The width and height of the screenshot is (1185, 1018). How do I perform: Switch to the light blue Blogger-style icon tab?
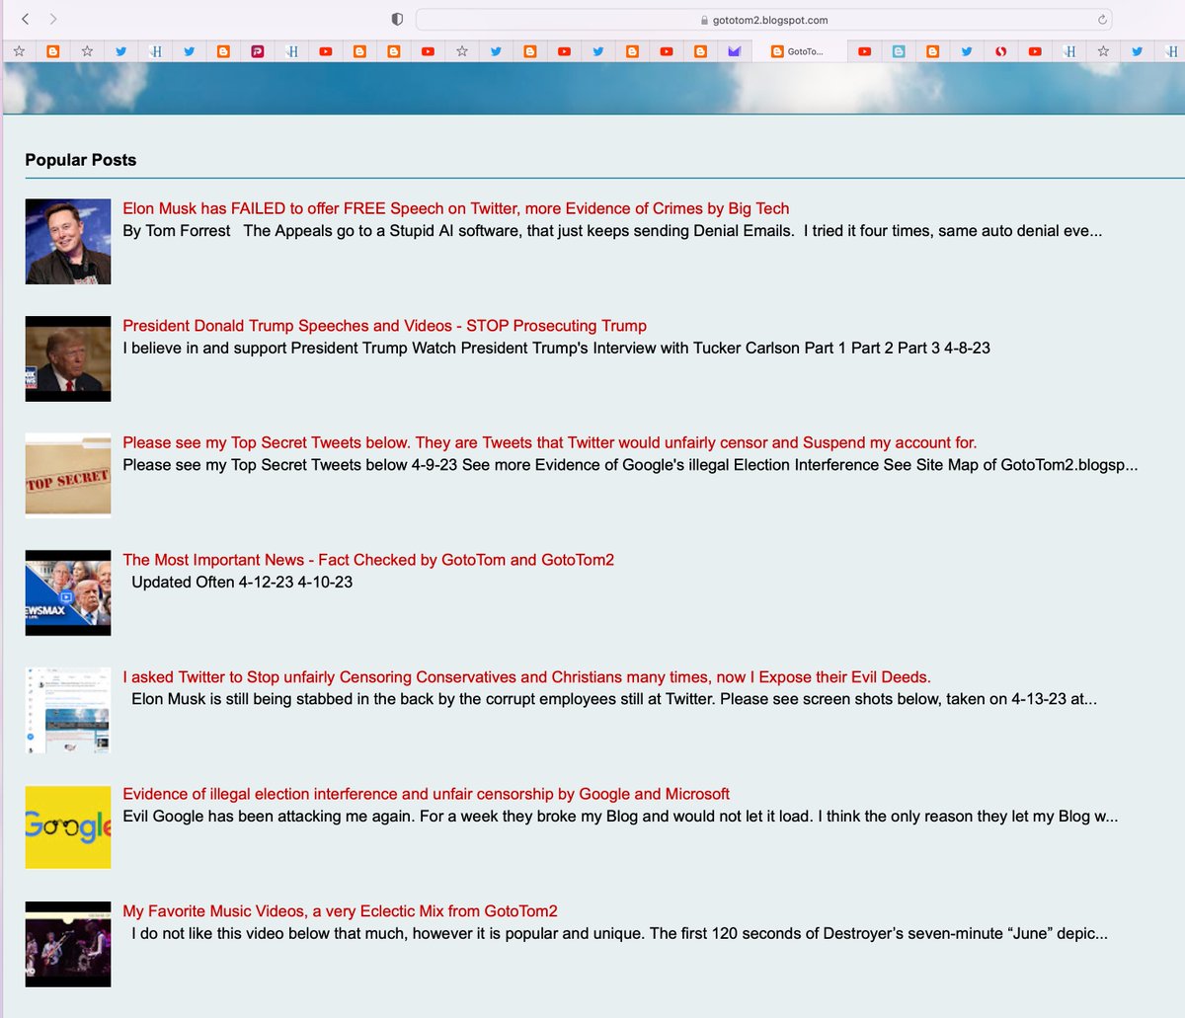coord(899,51)
